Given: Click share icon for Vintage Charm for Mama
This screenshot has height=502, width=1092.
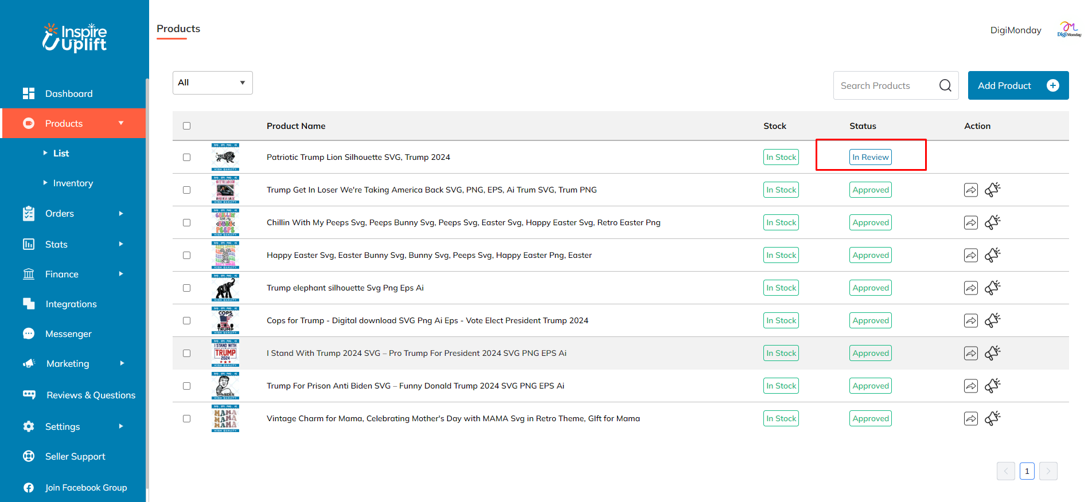Looking at the screenshot, I should tap(970, 418).
